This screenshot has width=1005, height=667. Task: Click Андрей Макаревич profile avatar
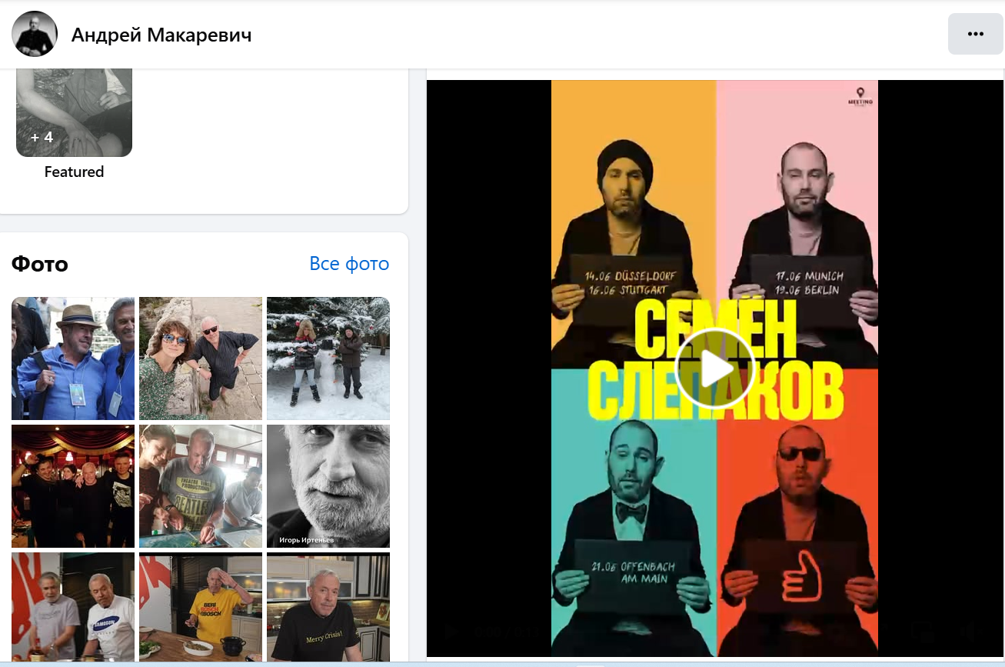click(x=35, y=35)
